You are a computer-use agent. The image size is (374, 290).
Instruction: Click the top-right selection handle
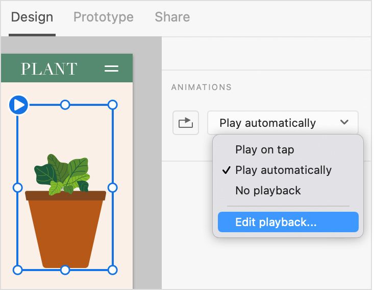pyautogui.click(x=113, y=105)
